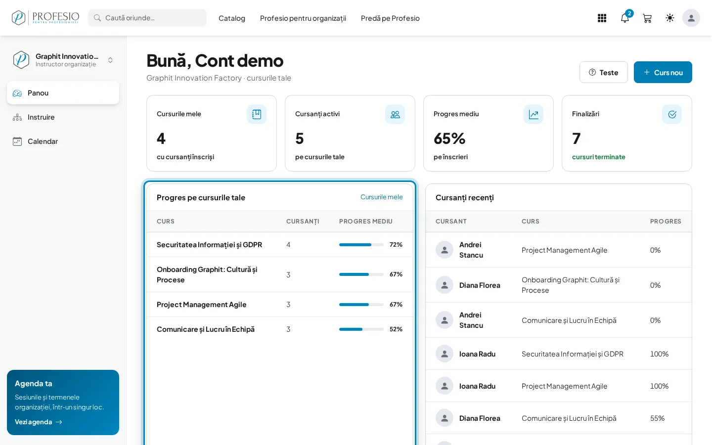Click Diana Florea's avatar in Onboarding Graphit row

[x=445, y=285]
